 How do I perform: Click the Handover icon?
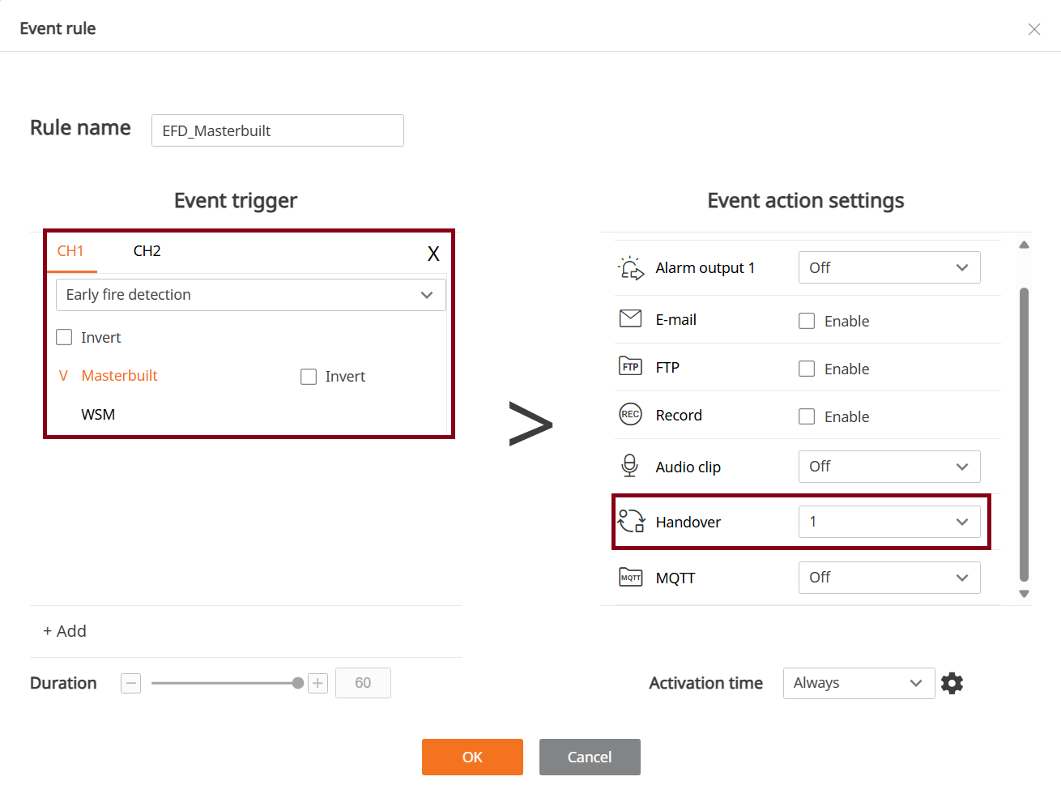(x=631, y=521)
